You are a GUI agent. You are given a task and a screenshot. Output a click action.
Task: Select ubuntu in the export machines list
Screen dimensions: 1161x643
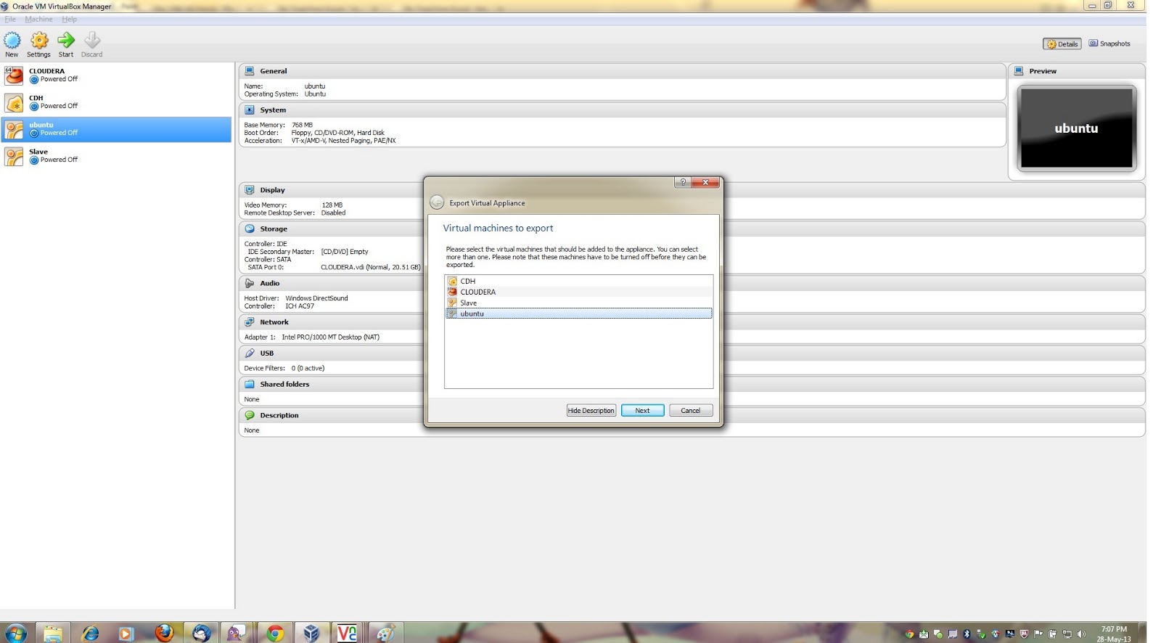coord(578,314)
